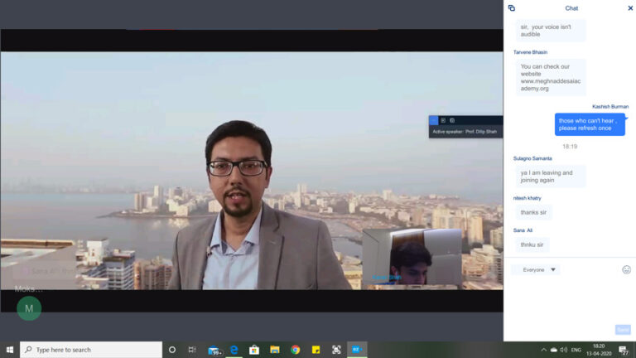Image resolution: width=636 pixels, height=358 pixels.
Task: Pop out the Chat panel window
Action: pyautogui.click(x=511, y=8)
